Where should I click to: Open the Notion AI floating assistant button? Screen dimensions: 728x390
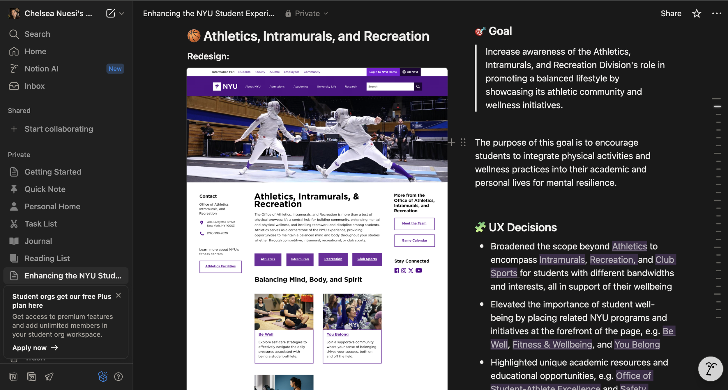click(x=710, y=369)
